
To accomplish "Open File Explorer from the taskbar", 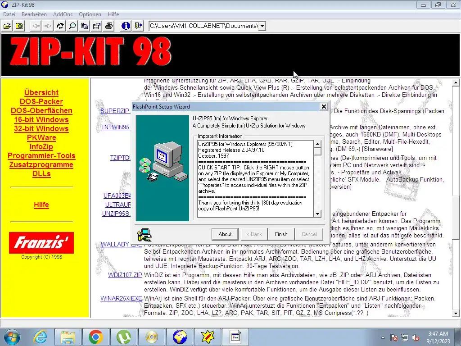I will pos(68,337).
